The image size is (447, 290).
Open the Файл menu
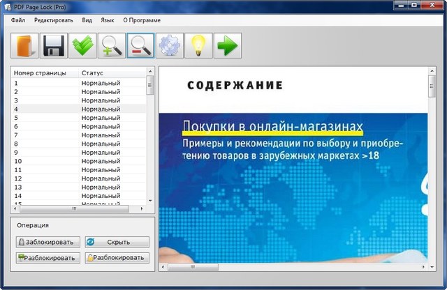[18, 20]
